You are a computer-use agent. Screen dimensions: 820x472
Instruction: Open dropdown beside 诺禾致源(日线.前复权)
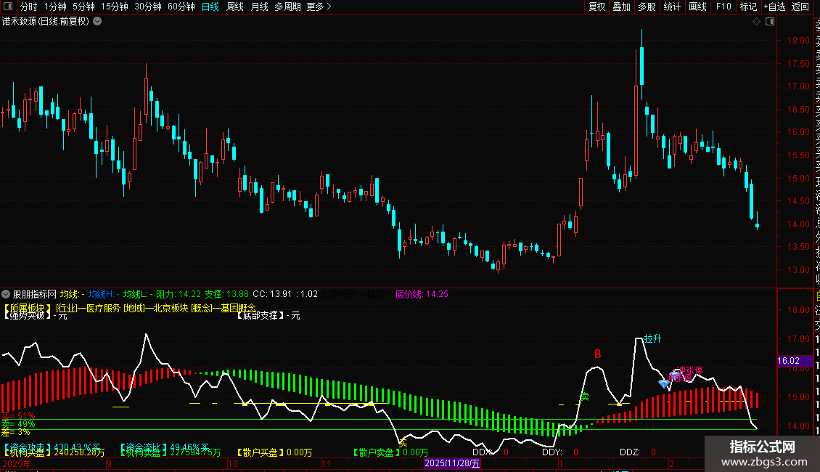tap(97, 22)
